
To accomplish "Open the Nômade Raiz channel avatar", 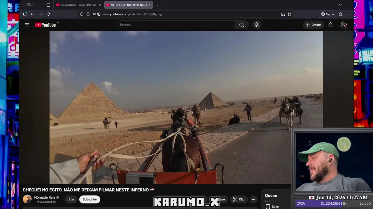I will point(27,199).
